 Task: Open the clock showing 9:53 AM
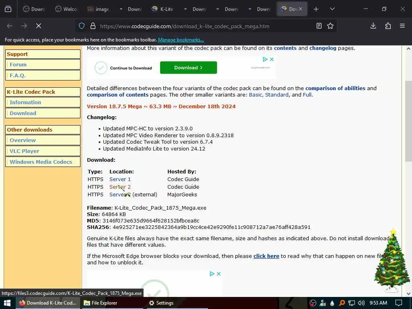coord(378,303)
